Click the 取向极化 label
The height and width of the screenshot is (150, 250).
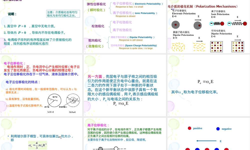tap(95, 40)
